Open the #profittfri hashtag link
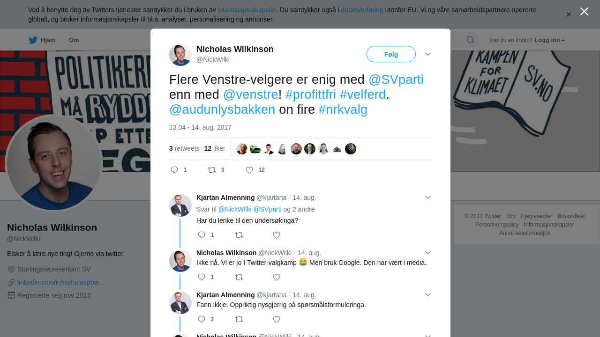The image size is (600, 337). (310, 95)
